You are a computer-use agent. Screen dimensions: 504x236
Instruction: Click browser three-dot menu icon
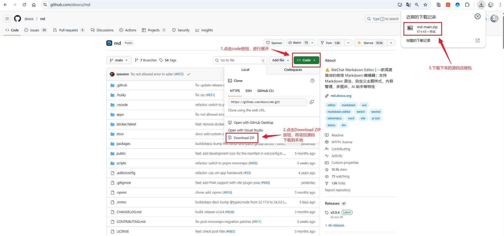(500, 5)
